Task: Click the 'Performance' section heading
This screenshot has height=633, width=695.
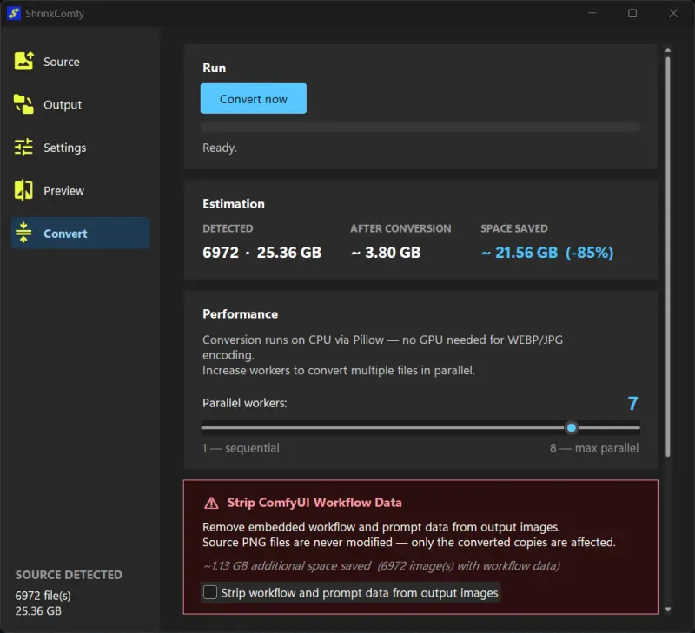Action: [241, 314]
